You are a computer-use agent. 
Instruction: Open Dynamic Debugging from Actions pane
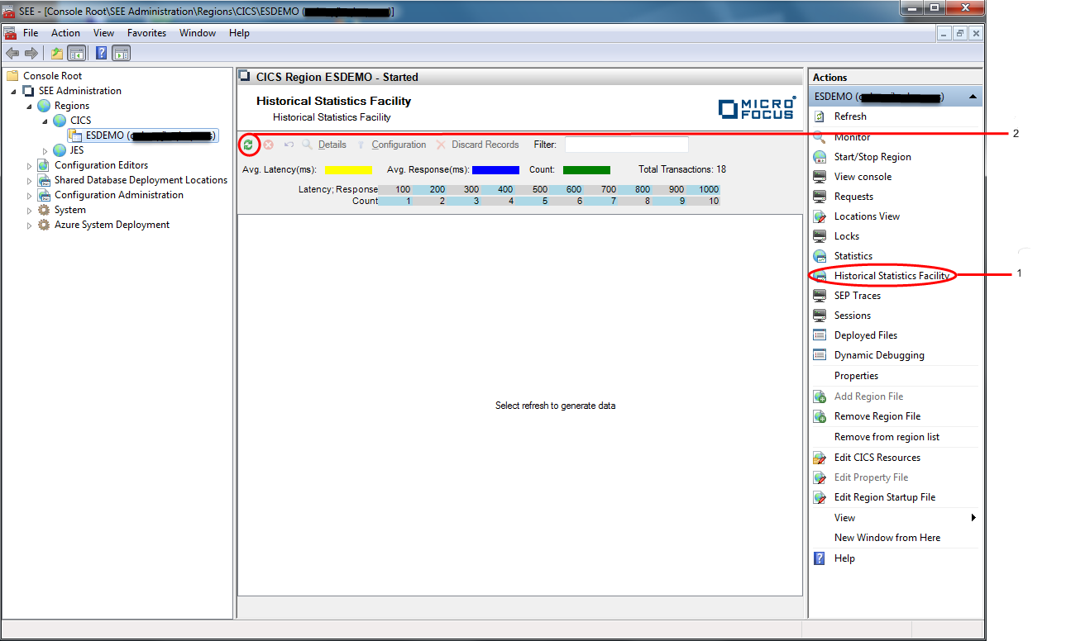[x=879, y=355]
